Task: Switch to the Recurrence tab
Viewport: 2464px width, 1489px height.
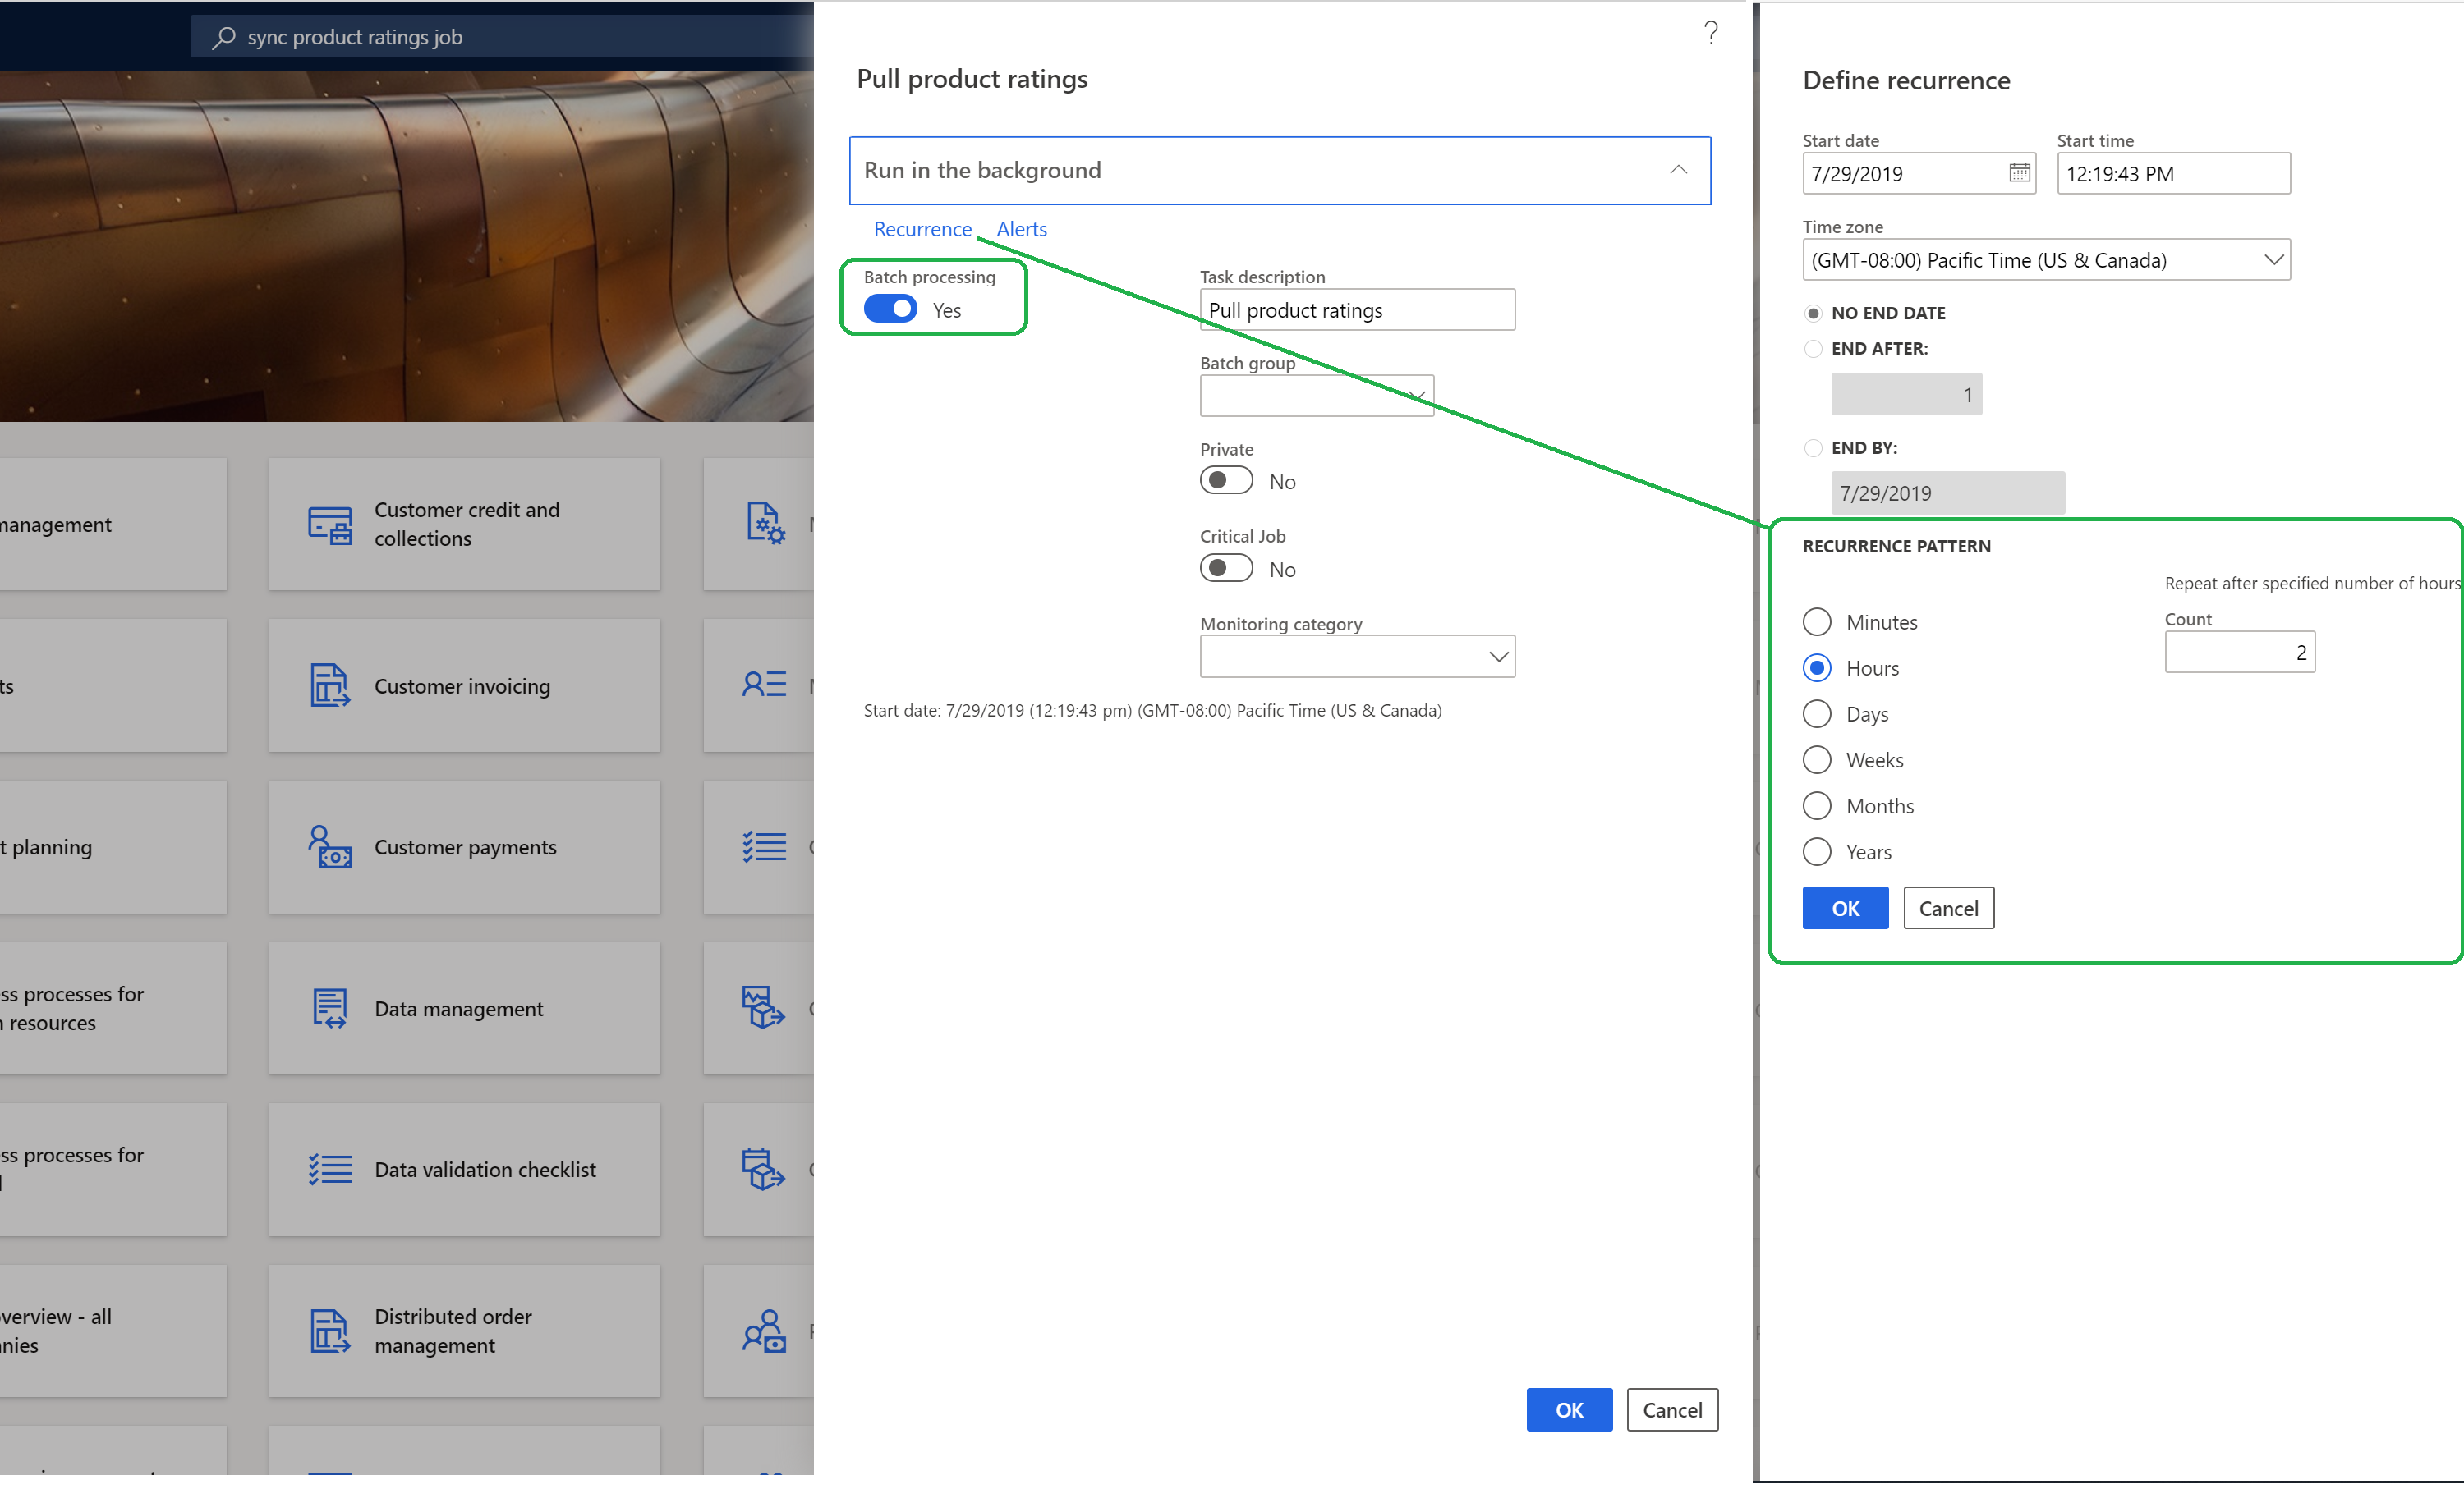Action: 922,228
